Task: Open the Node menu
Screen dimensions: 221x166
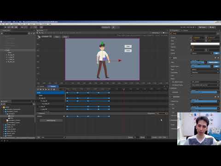Action: [9, 24]
